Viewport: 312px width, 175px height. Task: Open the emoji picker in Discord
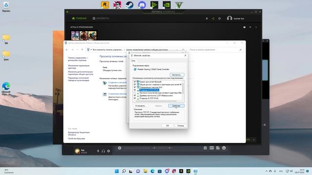point(224,148)
